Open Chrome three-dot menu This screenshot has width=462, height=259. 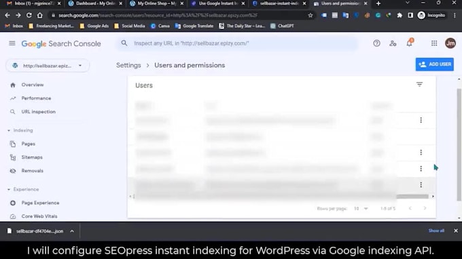tap(455, 16)
